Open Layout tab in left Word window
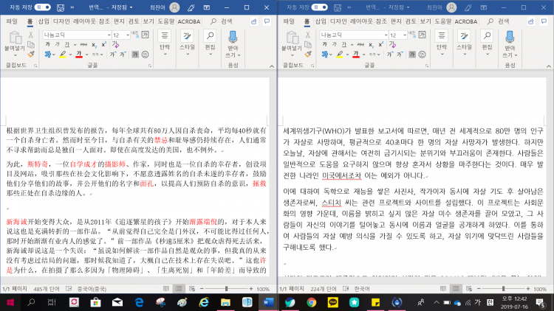The height and width of the screenshot is (311, 554). [x=84, y=21]
